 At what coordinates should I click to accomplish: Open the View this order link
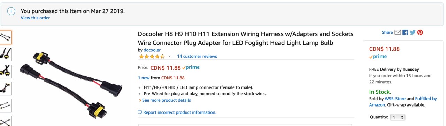coord(35,18)
